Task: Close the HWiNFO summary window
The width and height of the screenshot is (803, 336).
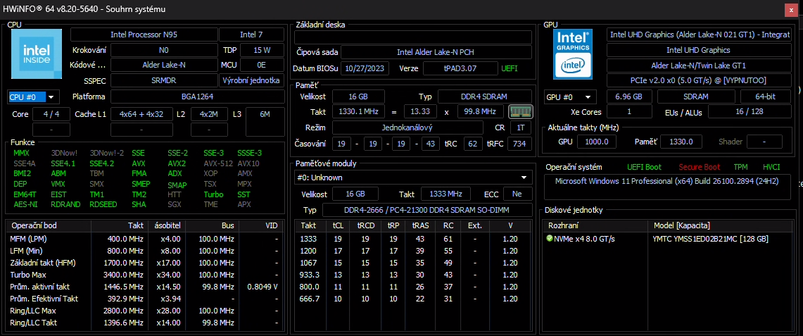Action: [792, 10]
